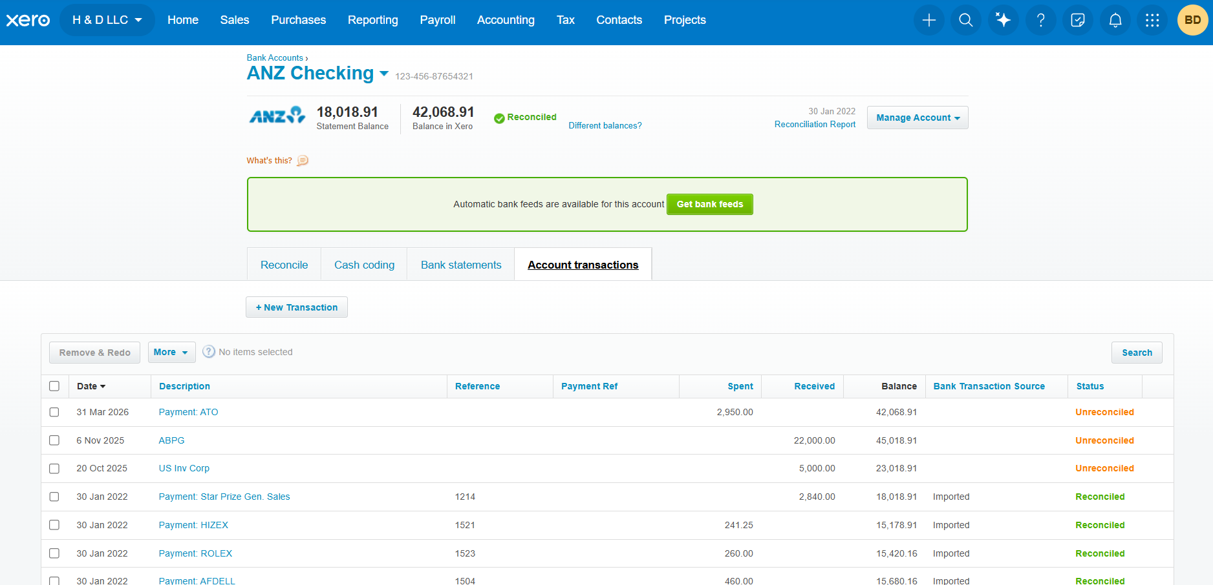Sort by the Bank Transaction Source column header

989,386
